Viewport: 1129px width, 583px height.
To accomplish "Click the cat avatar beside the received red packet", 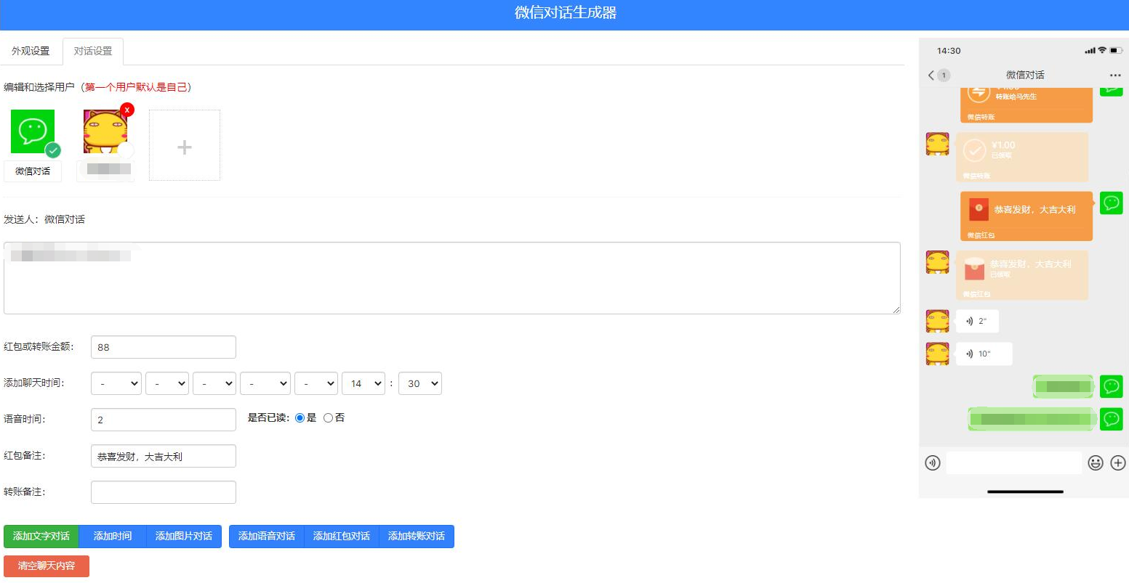I will (x=938, y=262).
